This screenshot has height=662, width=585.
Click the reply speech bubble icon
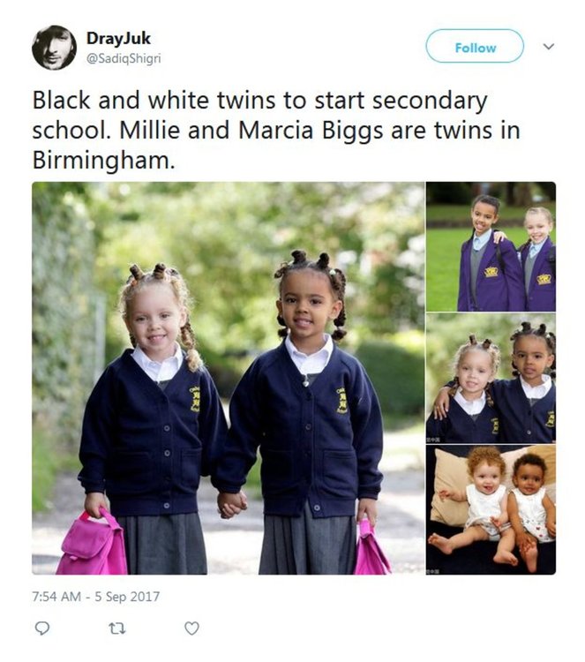tap(41, 628)
